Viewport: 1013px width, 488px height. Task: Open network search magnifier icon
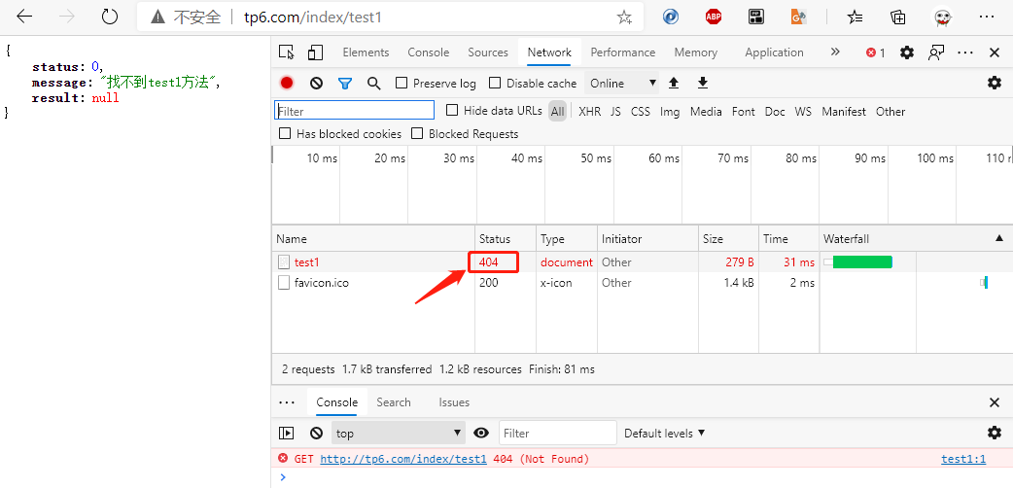coord(373,83)
